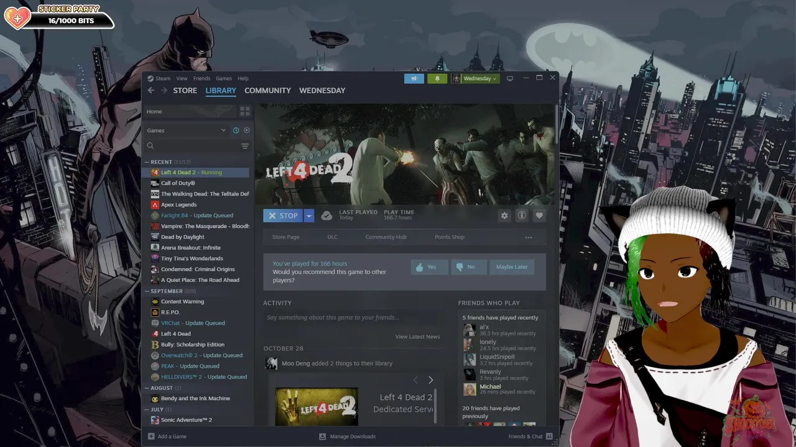Open the Store Page link
796x447 pixels.
[x=285, y=237]
